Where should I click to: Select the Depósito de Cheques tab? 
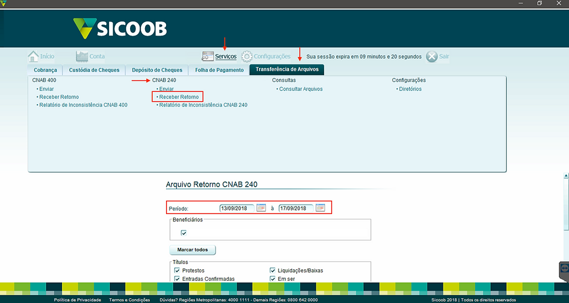157,70
